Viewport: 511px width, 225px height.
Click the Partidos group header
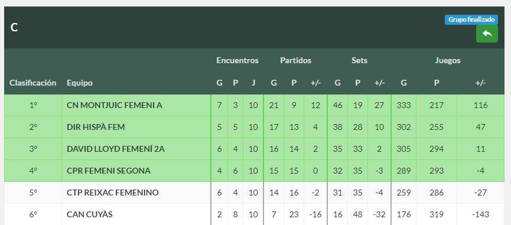point(295,61)
